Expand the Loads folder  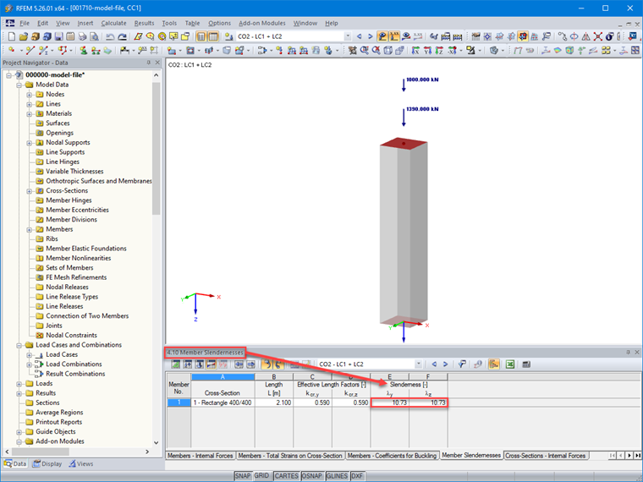click(x=19, y=384)
